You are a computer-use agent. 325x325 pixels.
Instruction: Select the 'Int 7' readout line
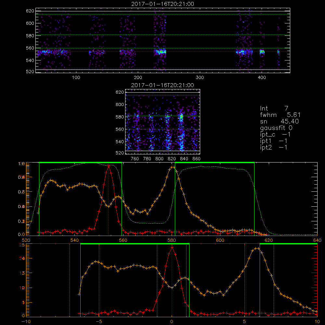click(x=274, y=108)
